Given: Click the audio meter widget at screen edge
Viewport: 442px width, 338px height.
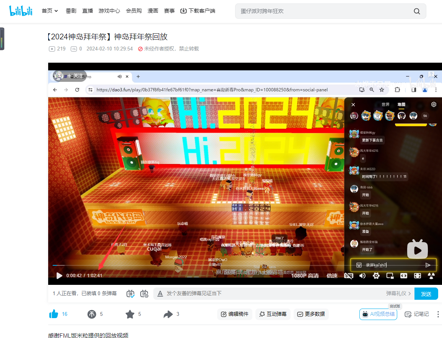Looking at the screenshot, I should click(x=2, y=39).
